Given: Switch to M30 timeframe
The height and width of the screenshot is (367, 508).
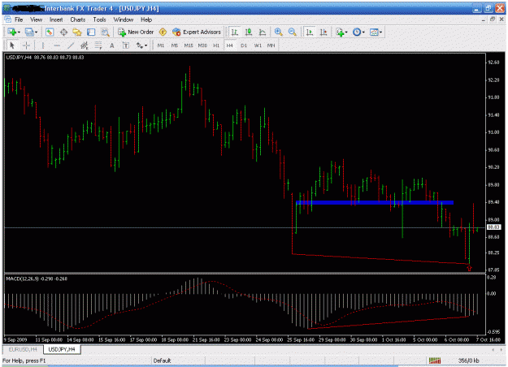Looking at the screenshot, I should pyautogui.click(x=202, y=45).
